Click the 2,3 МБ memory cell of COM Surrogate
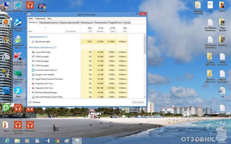This screenshot has height=144, width=231. [99, 66]
